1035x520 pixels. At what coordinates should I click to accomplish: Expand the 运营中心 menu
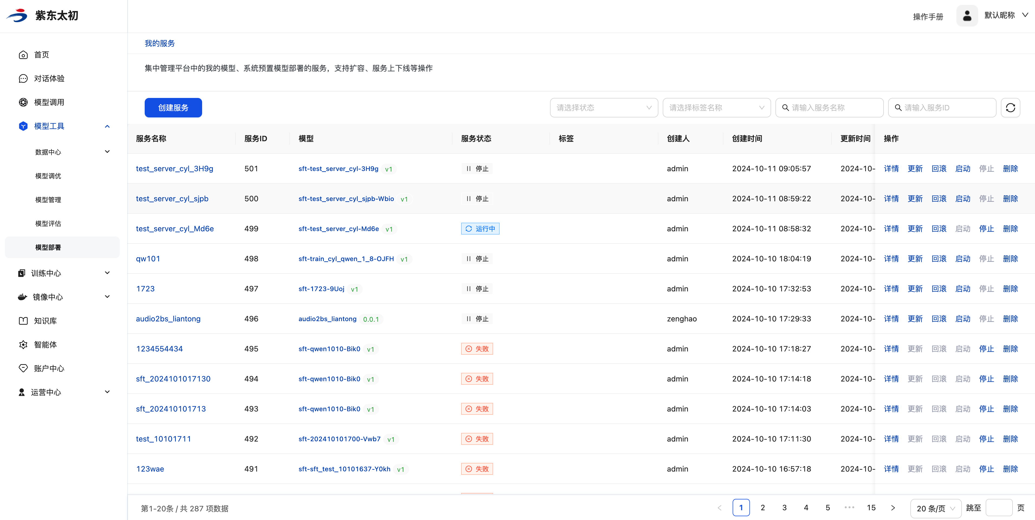(x=107, y=391)
